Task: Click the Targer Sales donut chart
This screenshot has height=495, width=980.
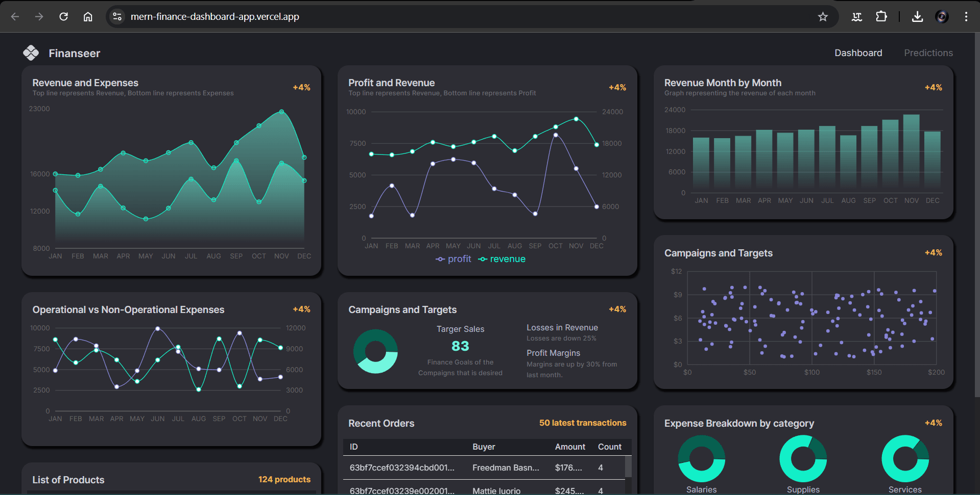Action: pos(375,351)
